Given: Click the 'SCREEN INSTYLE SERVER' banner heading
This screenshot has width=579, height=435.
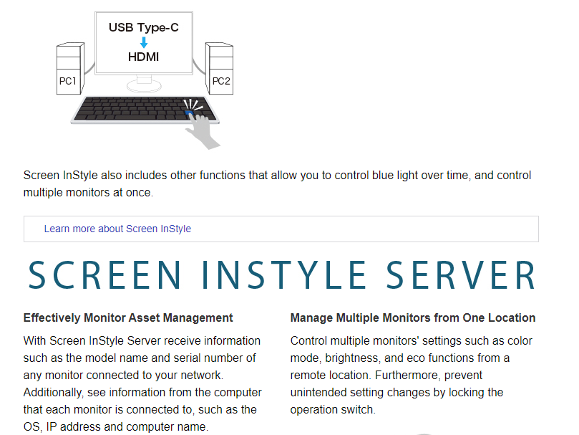Looking at the screenshot, I should coord(281,275).
